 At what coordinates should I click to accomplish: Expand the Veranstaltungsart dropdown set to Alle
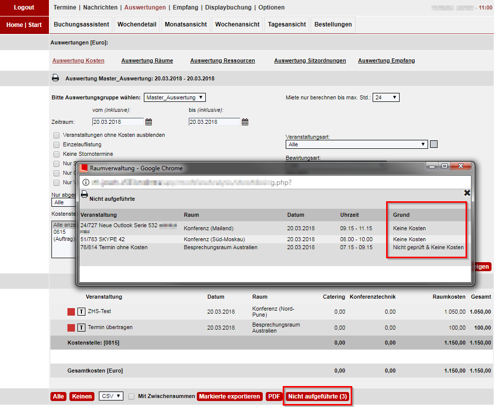[x=357, y=144]
